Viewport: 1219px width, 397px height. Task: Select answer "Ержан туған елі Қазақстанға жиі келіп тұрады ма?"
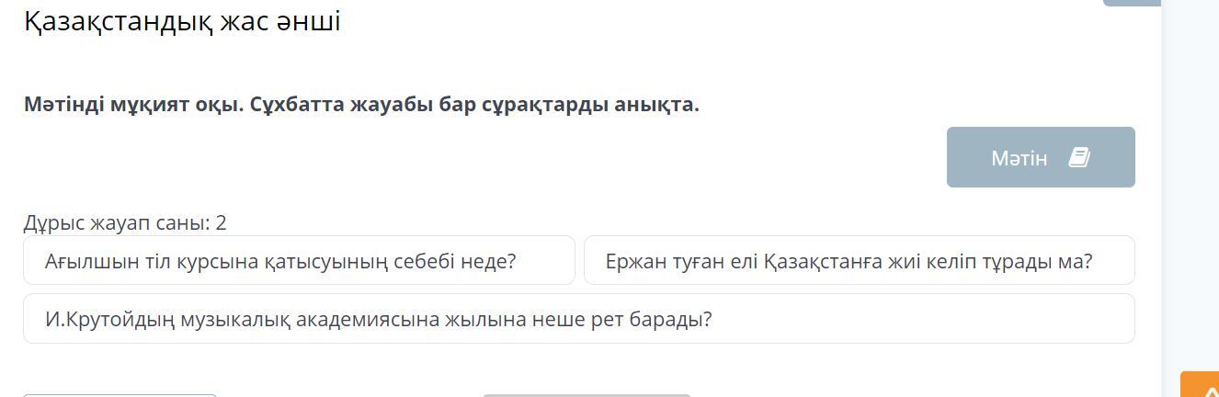(860, 261)
